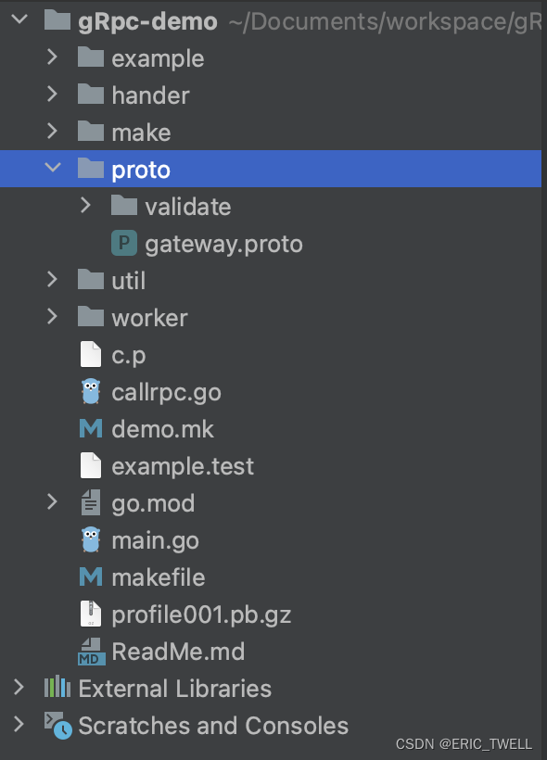Click the Go gopher icon beside main.go

coord(91,540)
